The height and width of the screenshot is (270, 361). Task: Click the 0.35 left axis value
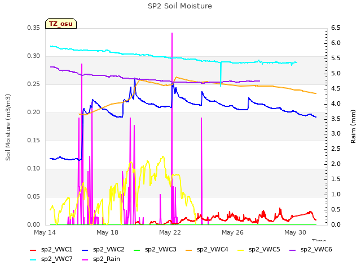tap(34, 28)
